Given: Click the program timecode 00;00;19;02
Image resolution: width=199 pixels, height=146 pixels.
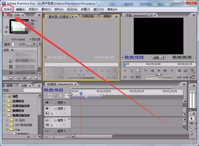Looking at the screenshot, I should pos(134,57).
